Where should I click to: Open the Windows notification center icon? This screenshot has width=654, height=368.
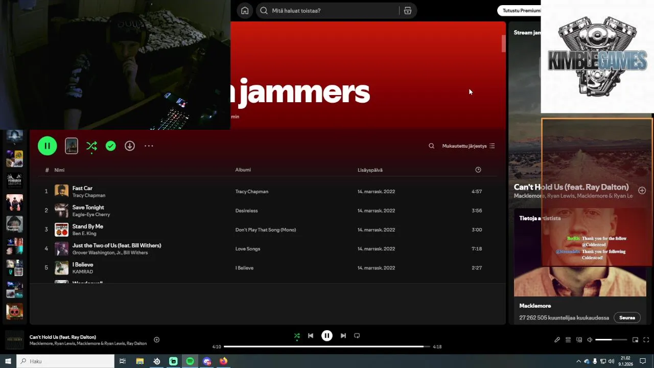643,361
